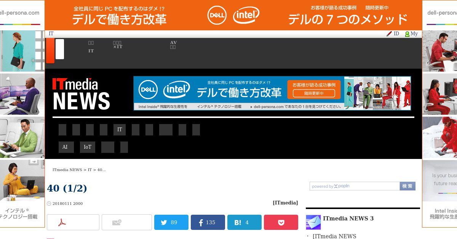Image resolution: width=457 pixels, height=239 pixels.
Task: Click the My user icon link
Action: 411,34
